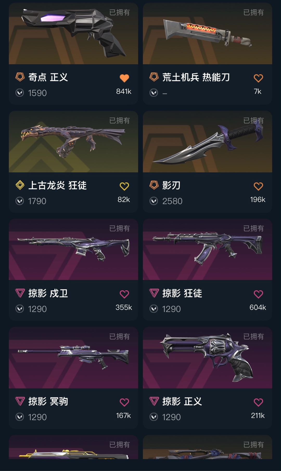Favorite the 荒土机兵 热能刀 skin
281x471 pixels.
(x=258, y=78)
